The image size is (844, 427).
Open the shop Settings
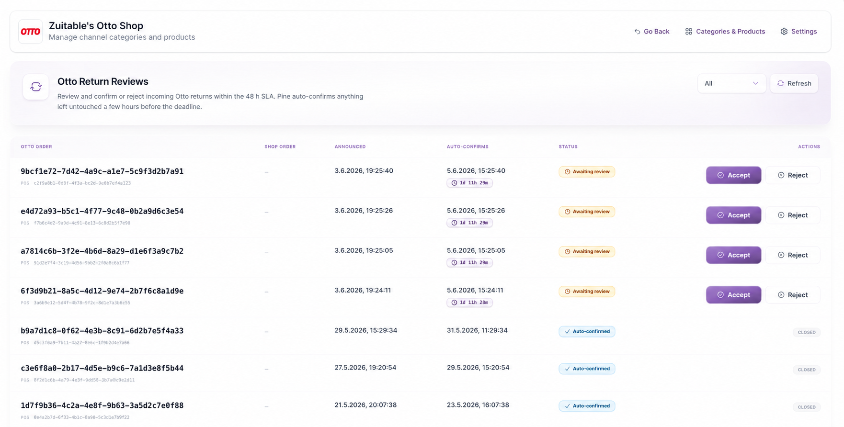click(798, 32)
